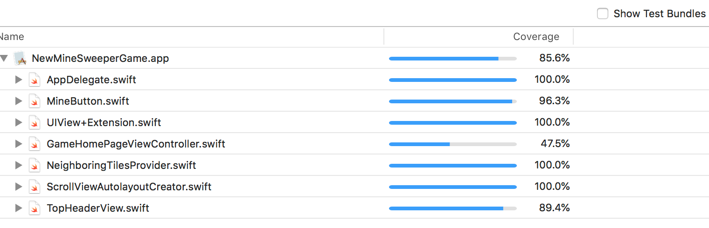
Task: Select the NeighboringTilesProvider.swift file name
Action: [x=121, y=166]
